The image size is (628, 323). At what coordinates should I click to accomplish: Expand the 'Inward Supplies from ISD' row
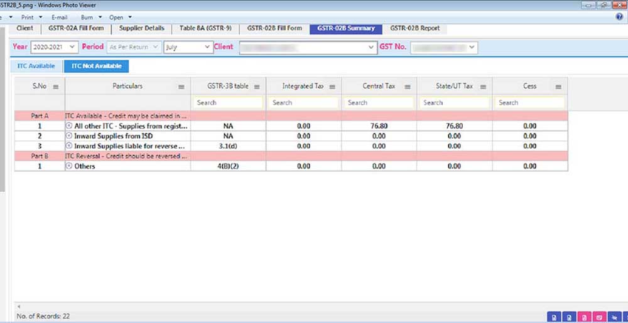click(x=69, y=136)
